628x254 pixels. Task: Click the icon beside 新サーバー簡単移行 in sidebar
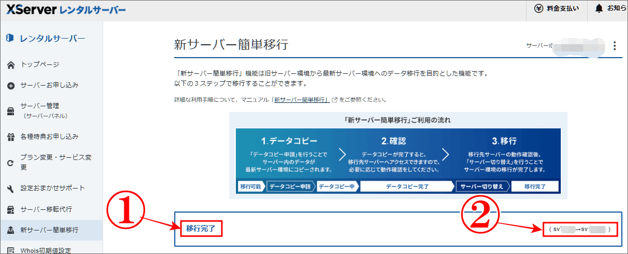click(11, 231)
